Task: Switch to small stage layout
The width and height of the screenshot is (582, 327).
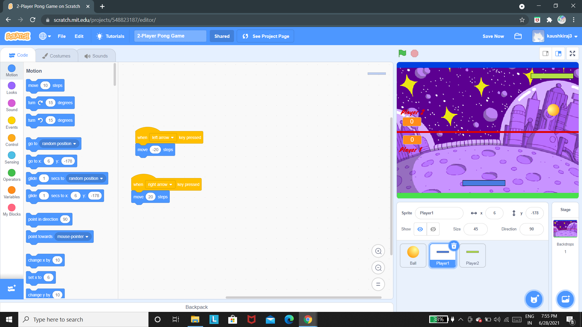Action: coord(545,54)
